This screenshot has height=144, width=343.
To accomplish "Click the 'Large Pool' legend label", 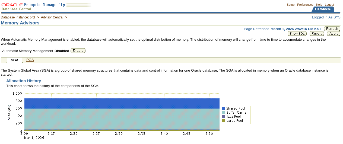I will tap(235, 121).
